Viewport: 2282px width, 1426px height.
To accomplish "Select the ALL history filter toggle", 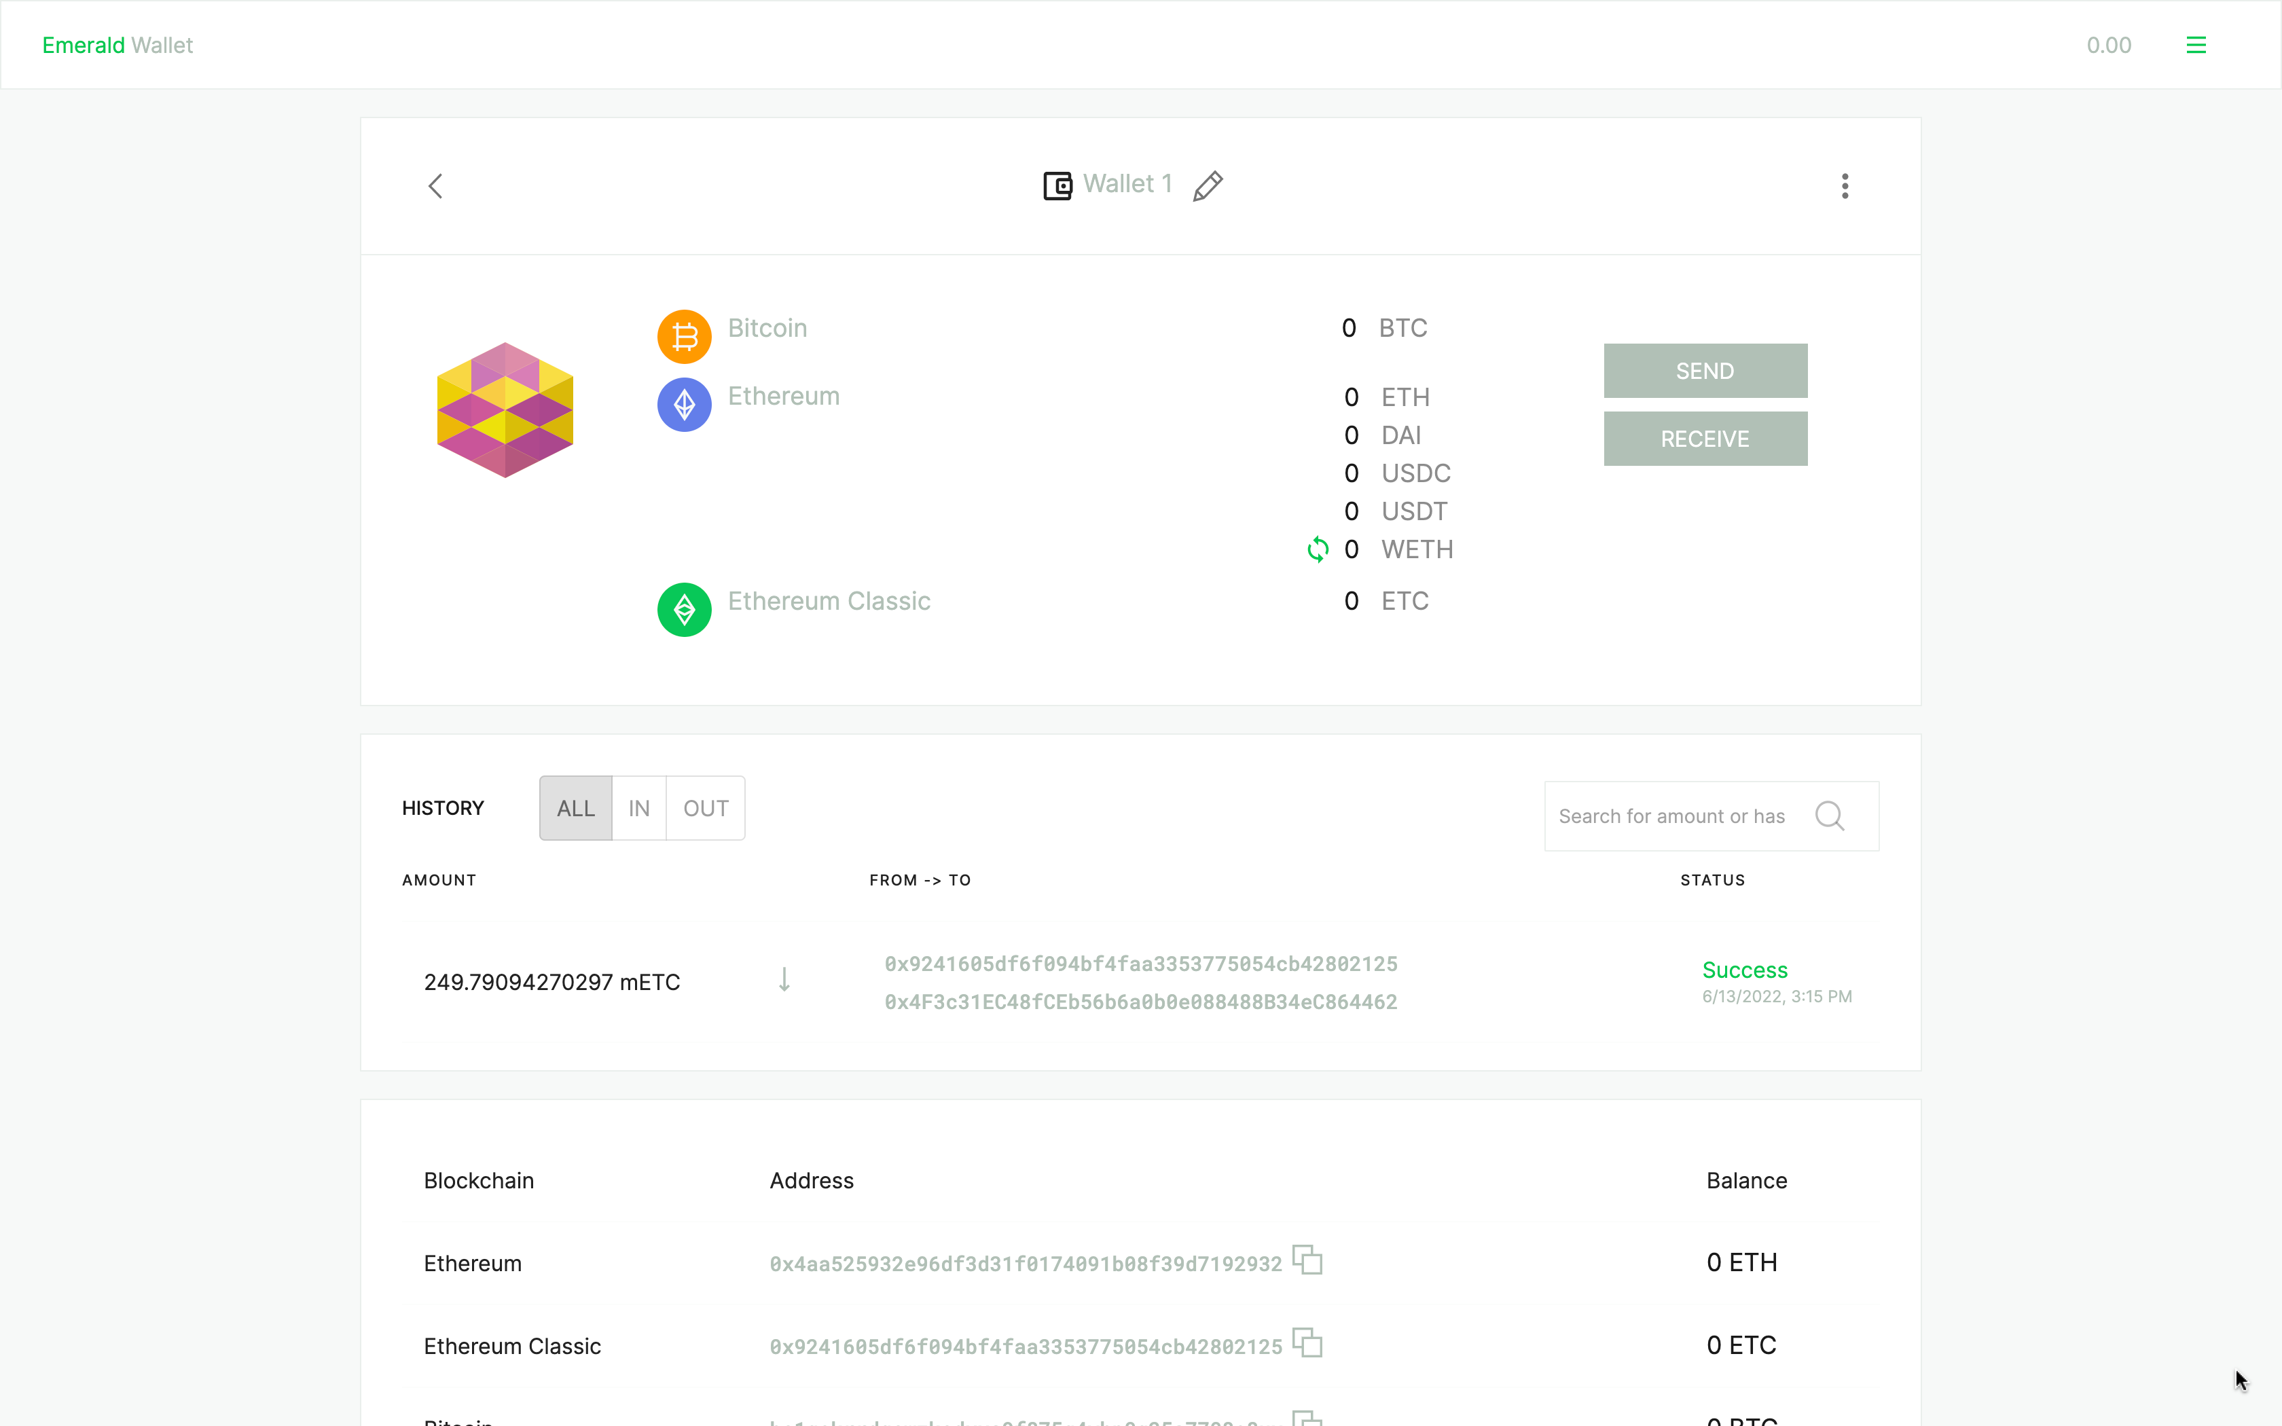I will [x=575, y=807].
